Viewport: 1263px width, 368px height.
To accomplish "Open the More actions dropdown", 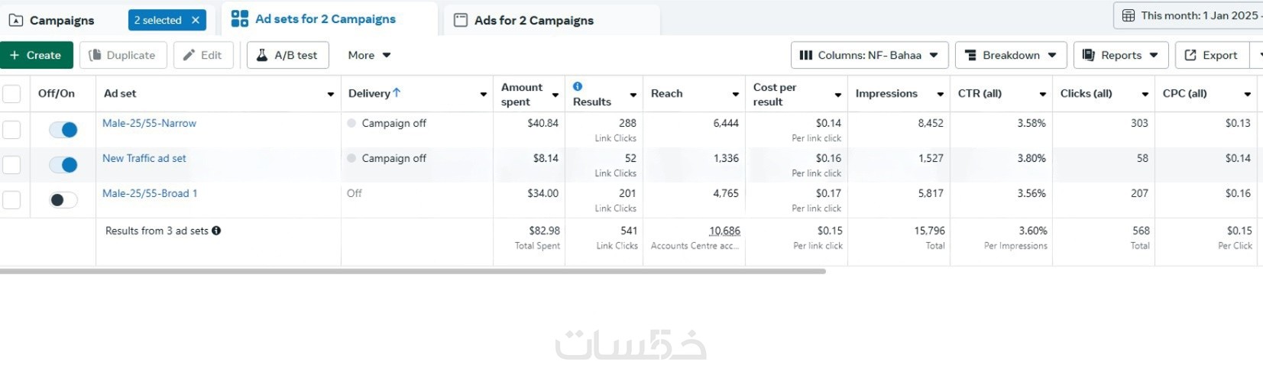I will pyautogui.click(x=369, y=55).
